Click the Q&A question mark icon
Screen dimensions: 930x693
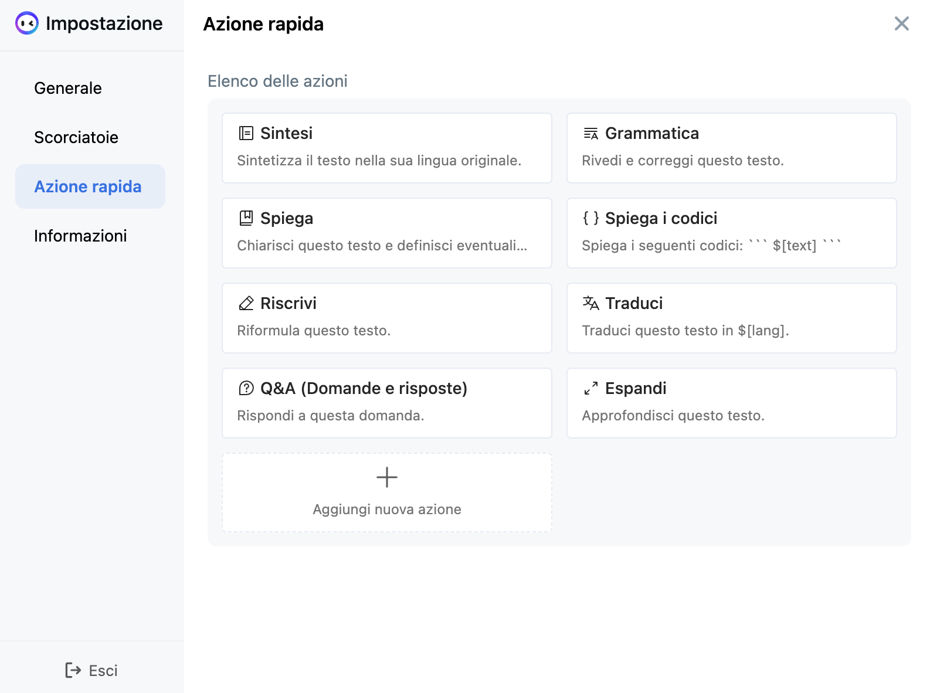[x=246, y=388]
